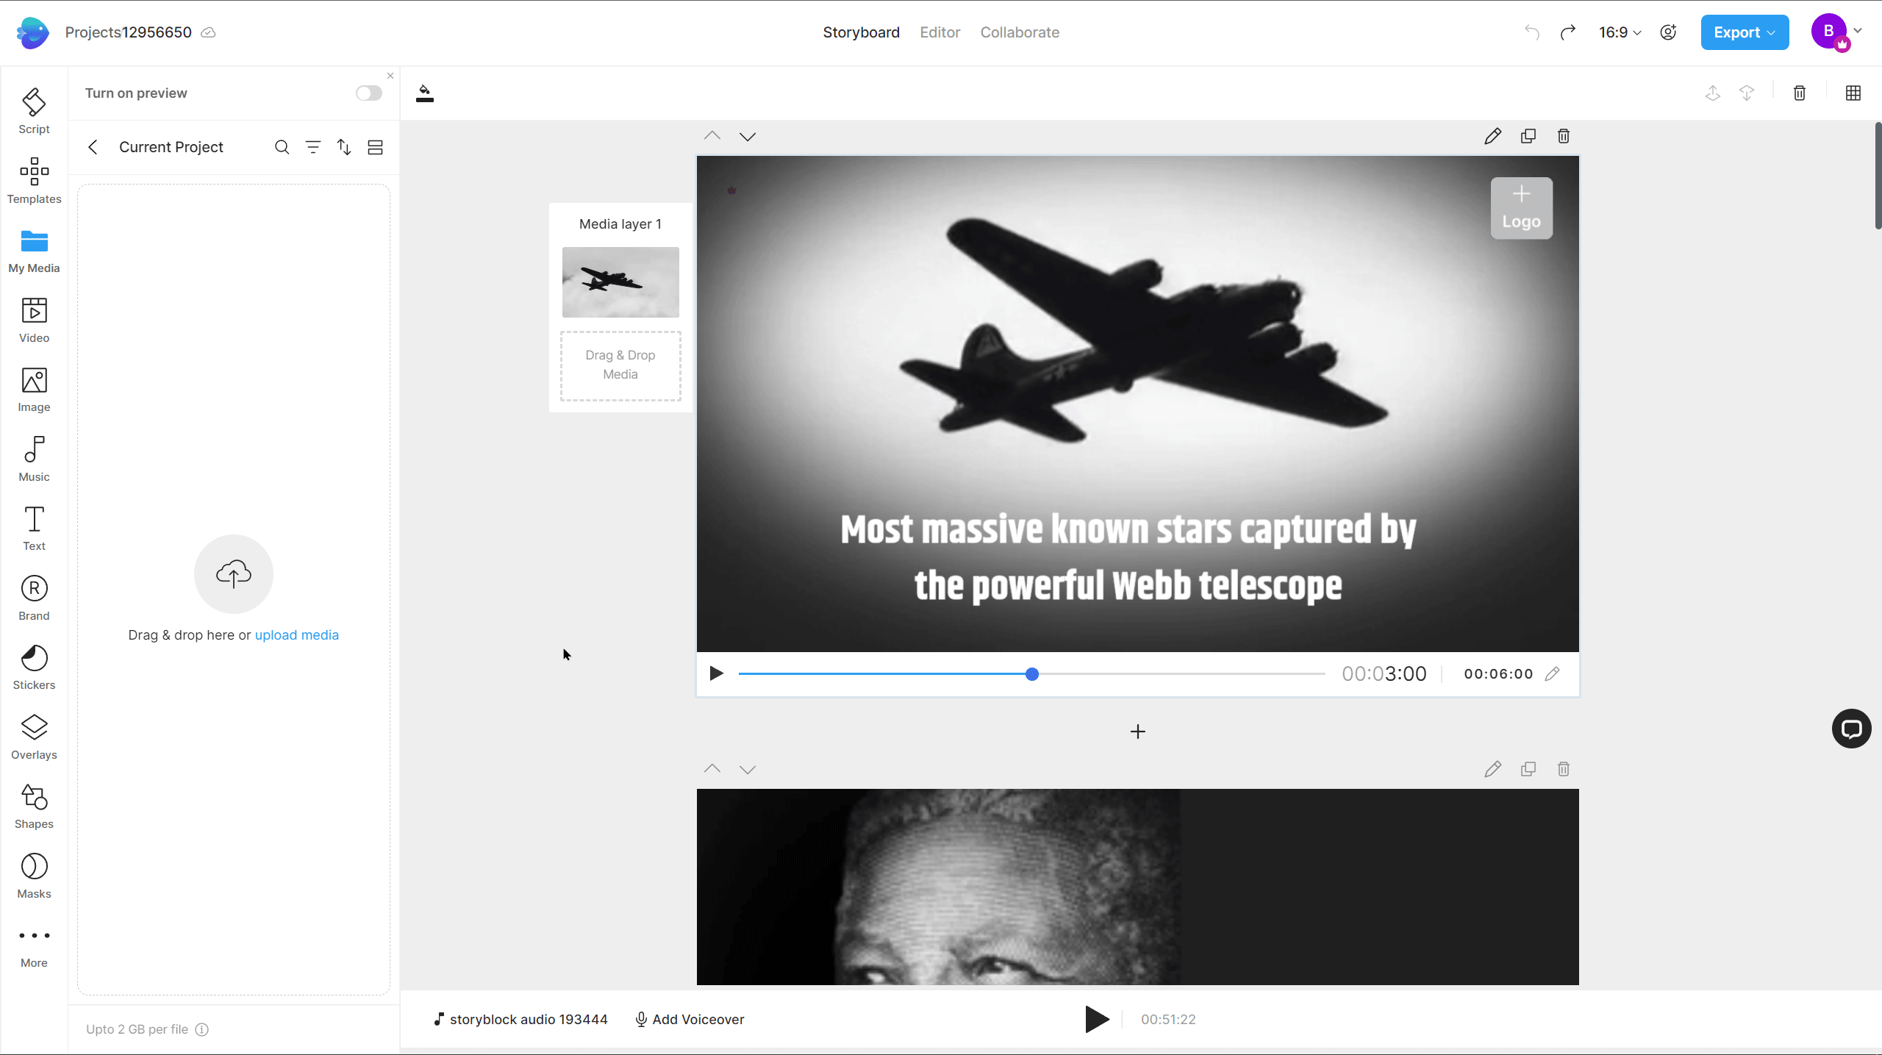Screen dimensions: 1882x1055
Task: Open file size info tooltip icon
Action: (202, 1029)
